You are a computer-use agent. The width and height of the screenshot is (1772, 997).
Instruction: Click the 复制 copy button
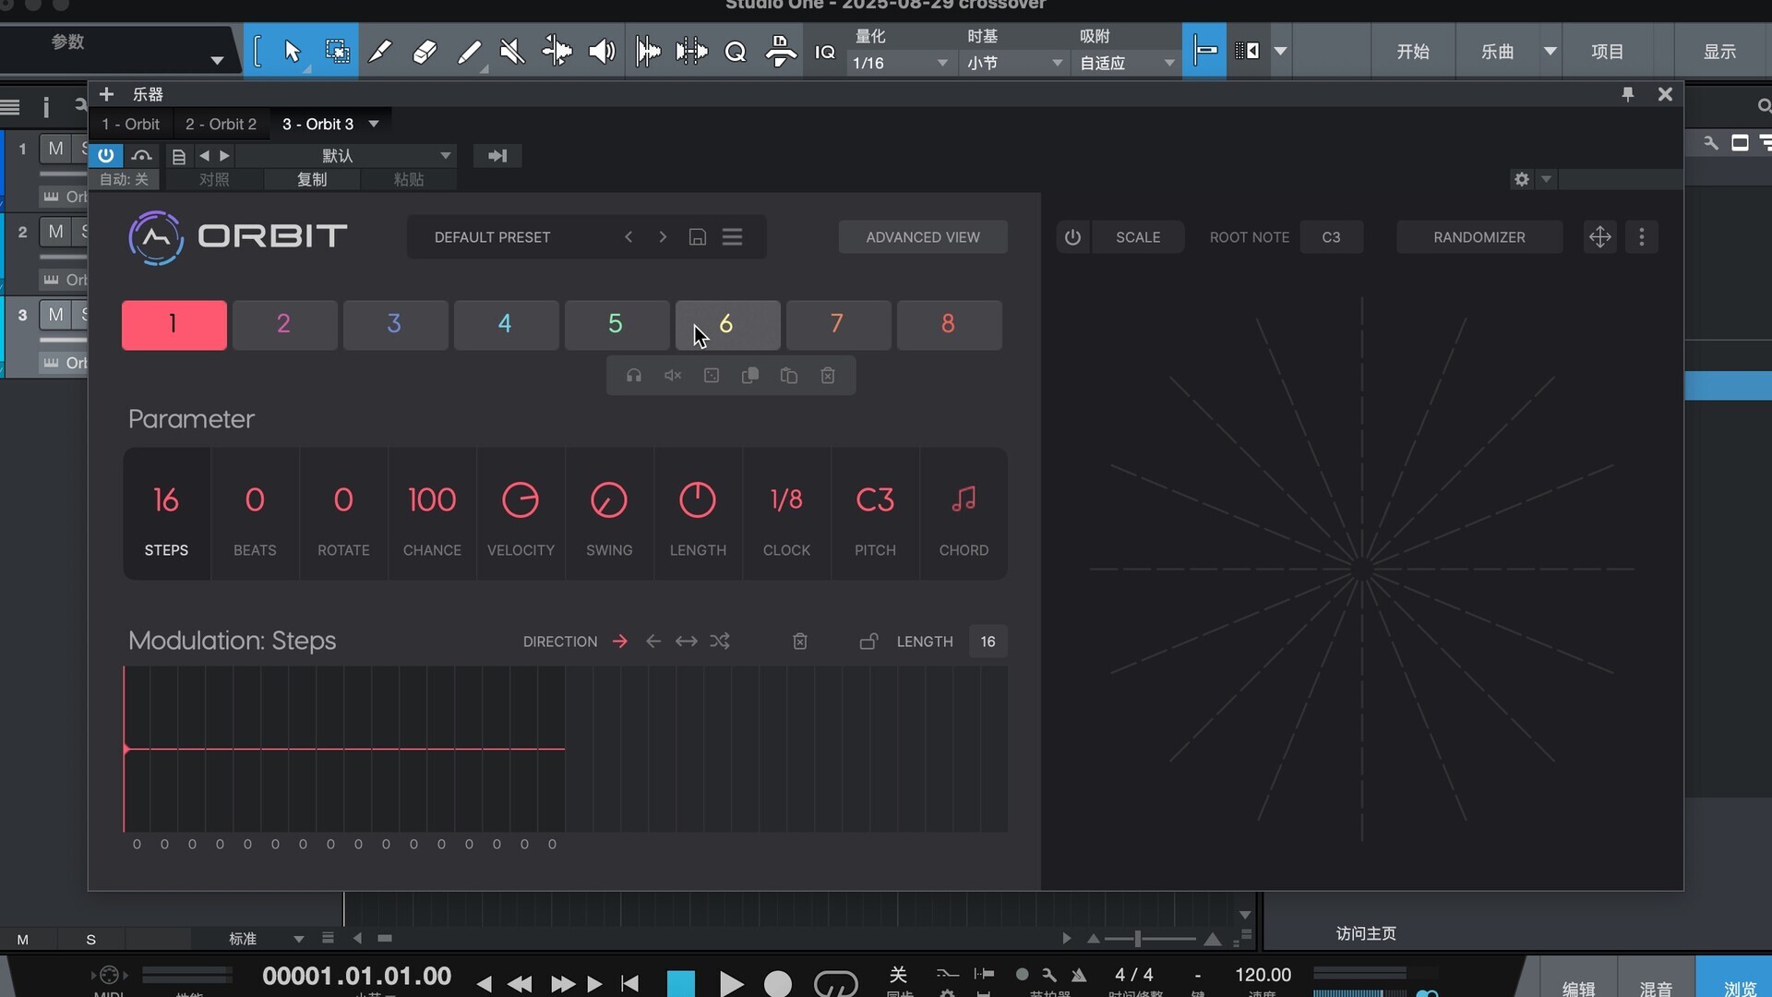point(312,179)
